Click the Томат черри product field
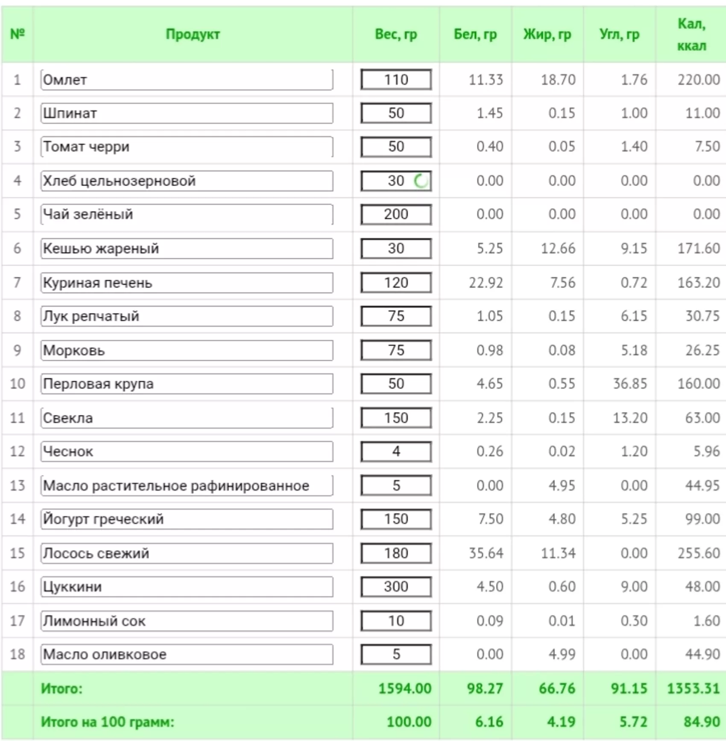 pos(187,147)
